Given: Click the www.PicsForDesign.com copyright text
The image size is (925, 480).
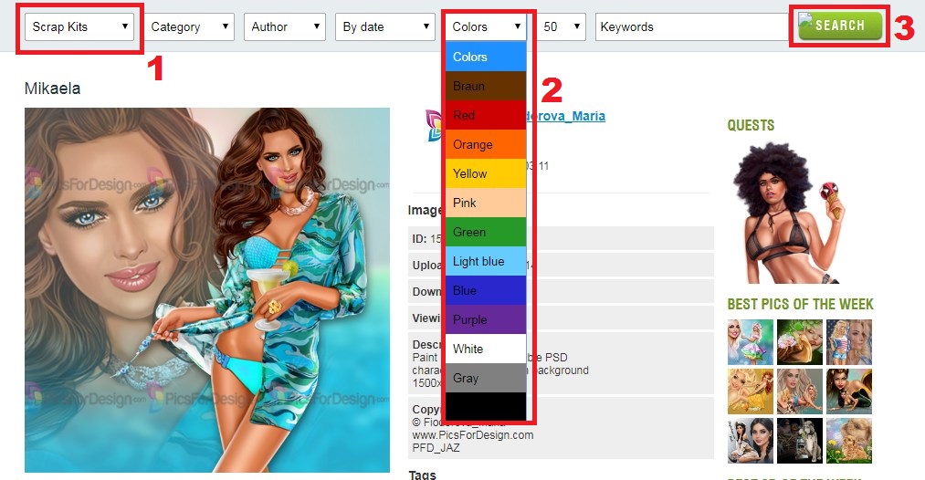Looking at the screenshot, I should point(472,434).
